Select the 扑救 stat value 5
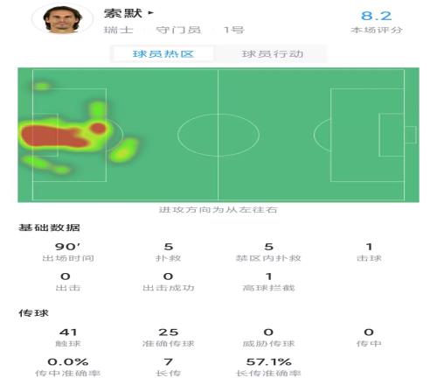 [x=169, y=247]
